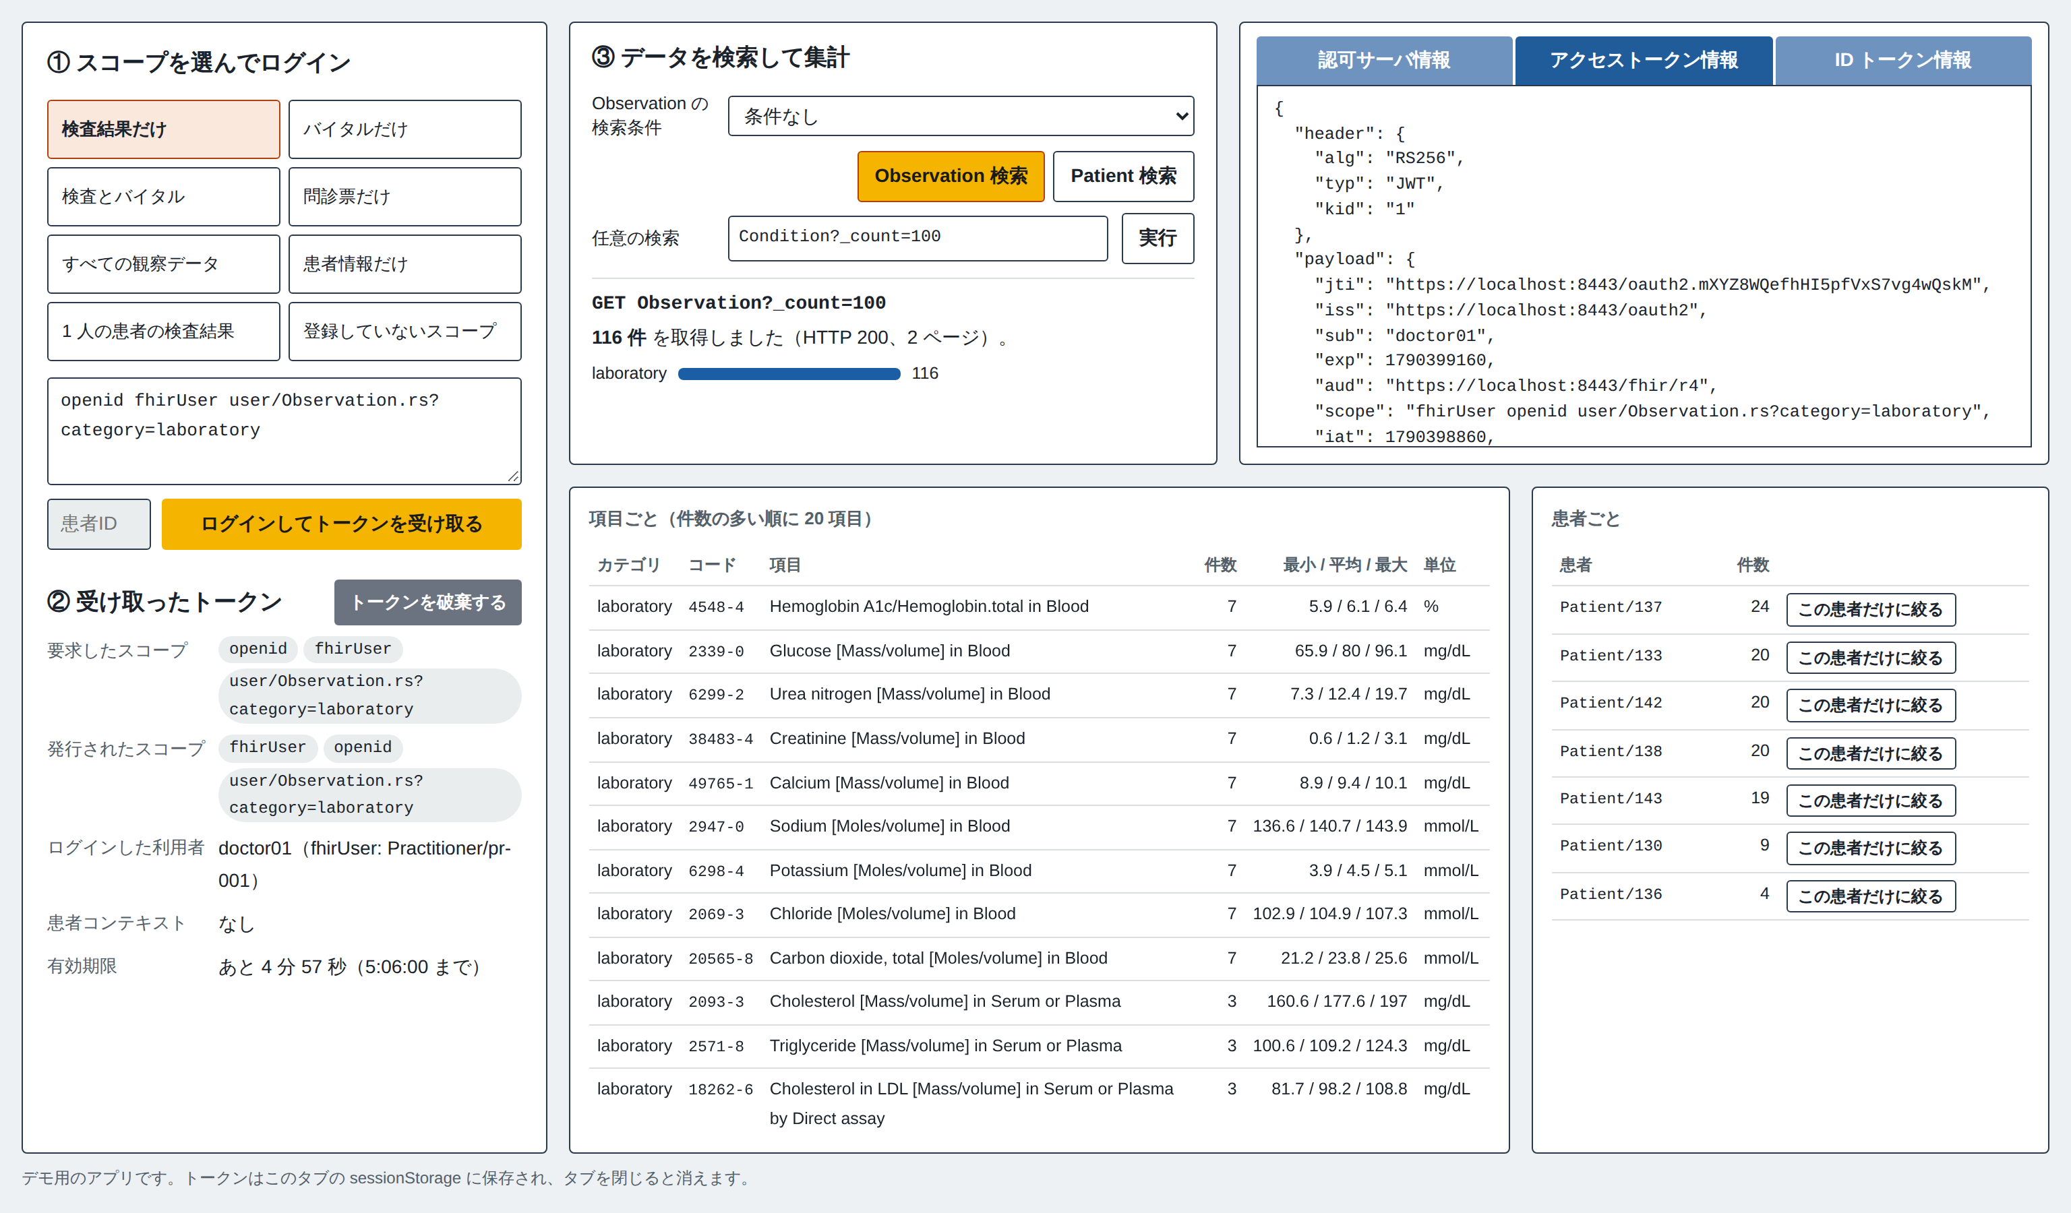Viewport: 2071px width, 1213px height.
Task: Click the "alg": "RS256" JSON line
Action: (1389, 158)
